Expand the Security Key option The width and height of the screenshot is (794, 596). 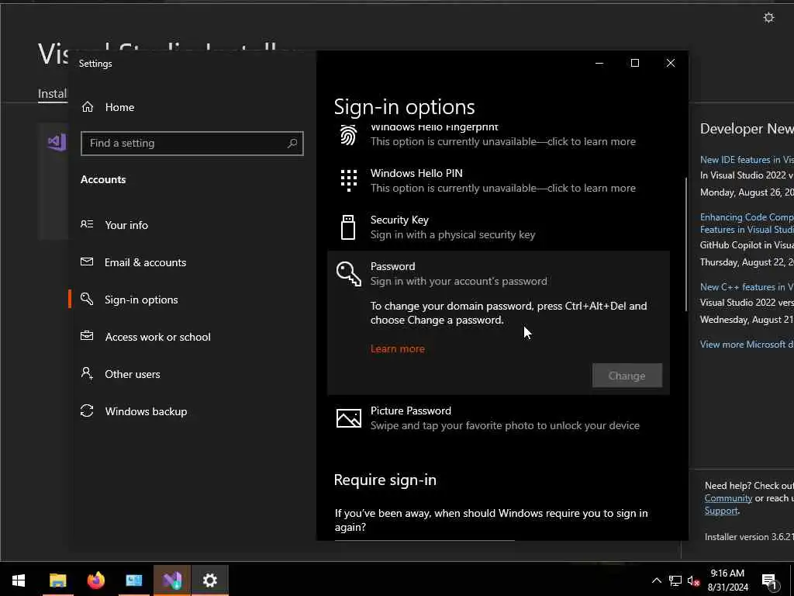click(x=499, y=227)
